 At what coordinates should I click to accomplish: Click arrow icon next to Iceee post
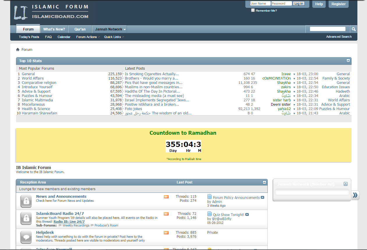click(294, 74)
